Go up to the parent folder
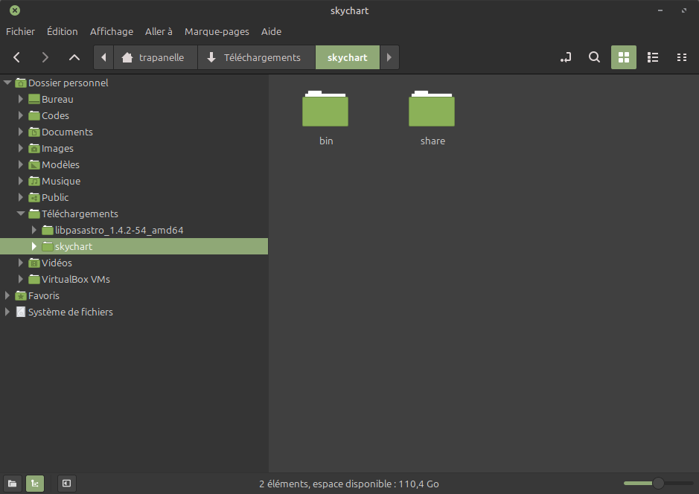This screenshot has width=699, height=494. 74,57
